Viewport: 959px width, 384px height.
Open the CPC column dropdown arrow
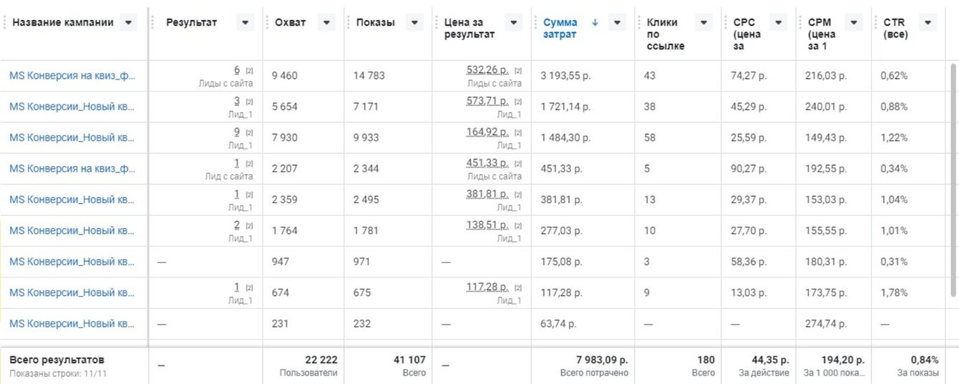pos(779,23)
